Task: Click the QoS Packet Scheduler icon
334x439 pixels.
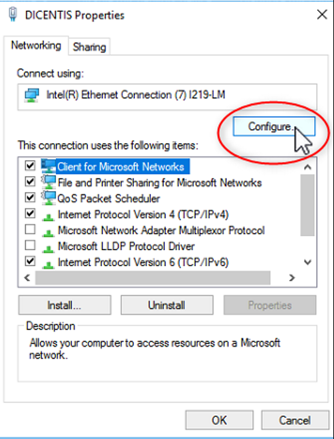Action: point(49,198)
